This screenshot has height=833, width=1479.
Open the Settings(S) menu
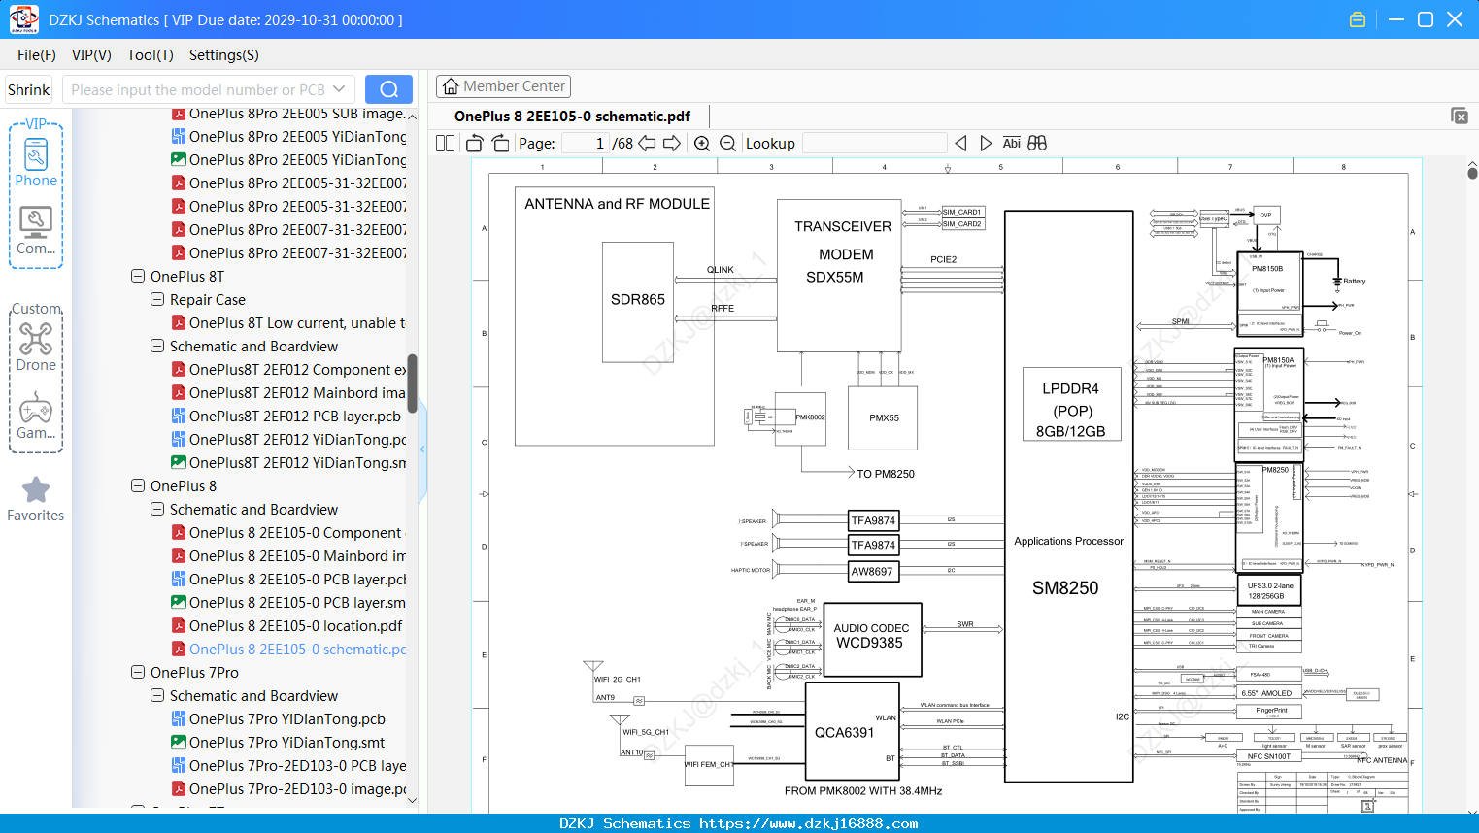[224, 55]
